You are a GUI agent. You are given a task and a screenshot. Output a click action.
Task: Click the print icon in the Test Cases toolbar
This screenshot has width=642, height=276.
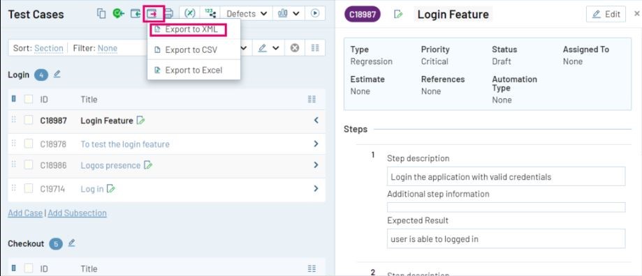pyautogui.click(x=168, y=13)
